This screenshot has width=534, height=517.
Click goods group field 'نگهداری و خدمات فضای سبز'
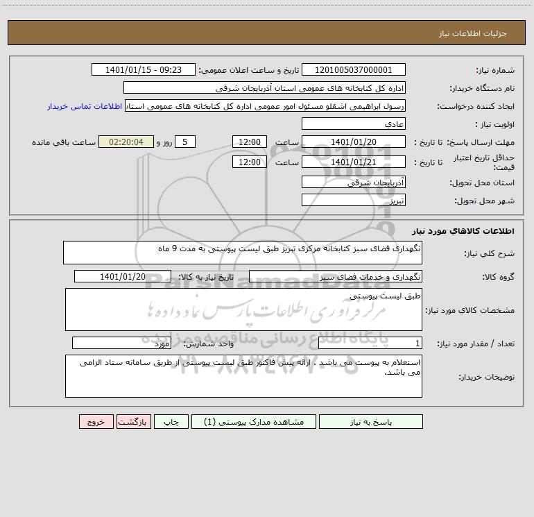pyautogui.click(x=336, y=276)
